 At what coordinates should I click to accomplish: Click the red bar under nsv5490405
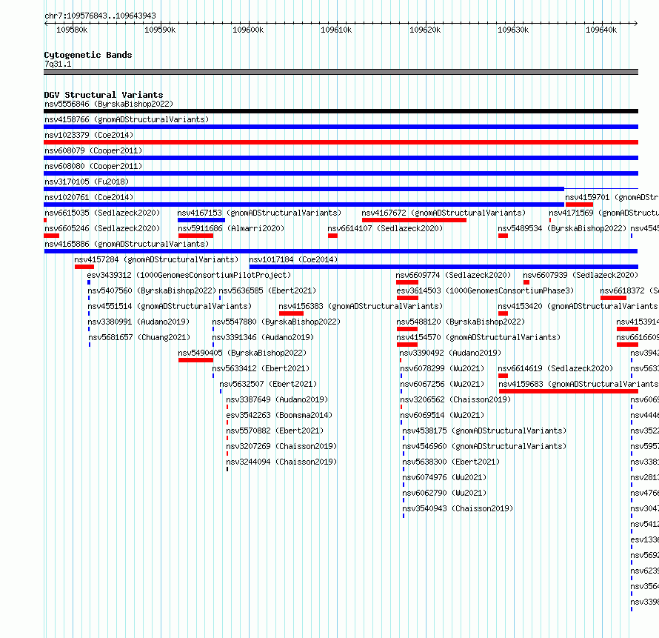[196, 360]
